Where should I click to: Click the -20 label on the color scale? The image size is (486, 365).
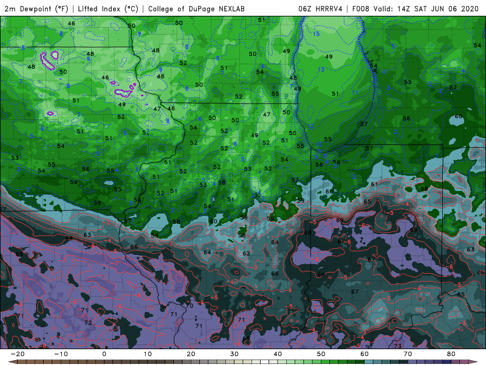[18, 354]
